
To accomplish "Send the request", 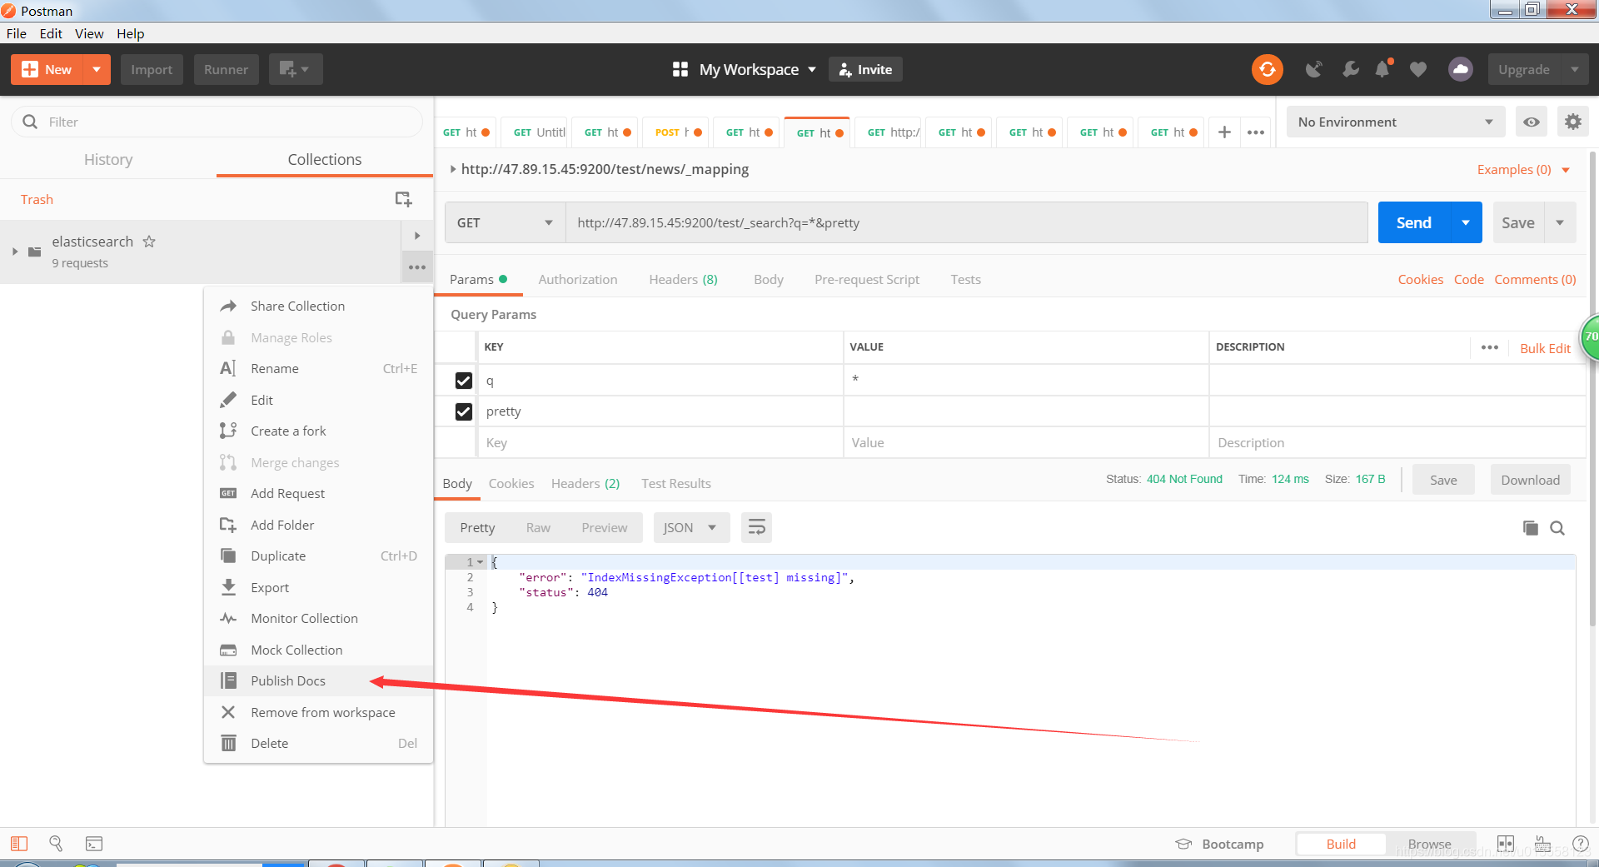I will 1414,222.
